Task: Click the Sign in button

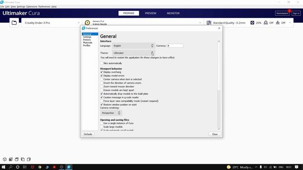Action: coord(296,13)
